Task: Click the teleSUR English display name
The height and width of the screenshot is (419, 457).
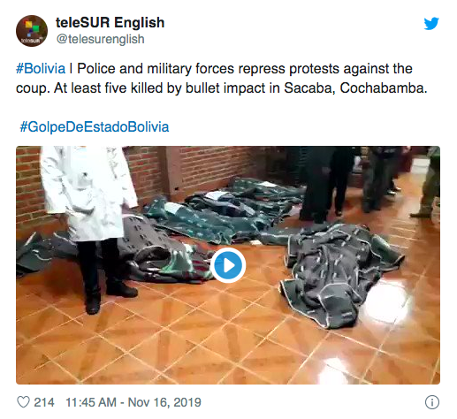Action: click(x=110, y=23)
